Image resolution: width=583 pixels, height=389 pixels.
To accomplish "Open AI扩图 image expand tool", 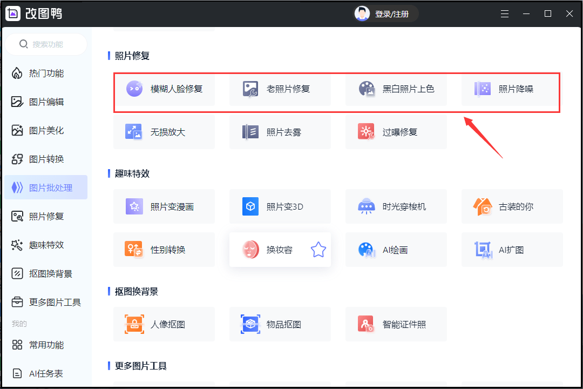I will pos(512,250).
